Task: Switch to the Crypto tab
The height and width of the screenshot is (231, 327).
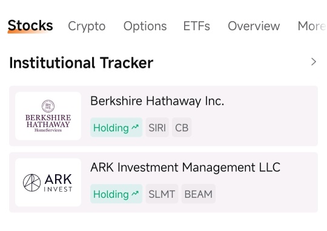Action: [87, 26]
